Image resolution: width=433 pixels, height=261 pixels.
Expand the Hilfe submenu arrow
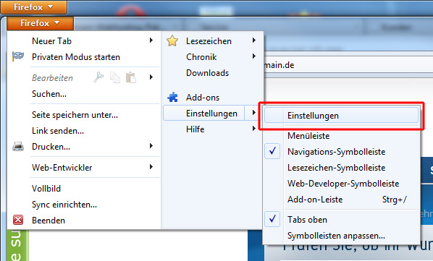click(x=254, y=129)
